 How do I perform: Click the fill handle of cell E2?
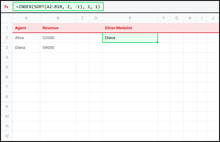(x=157, y=43)
